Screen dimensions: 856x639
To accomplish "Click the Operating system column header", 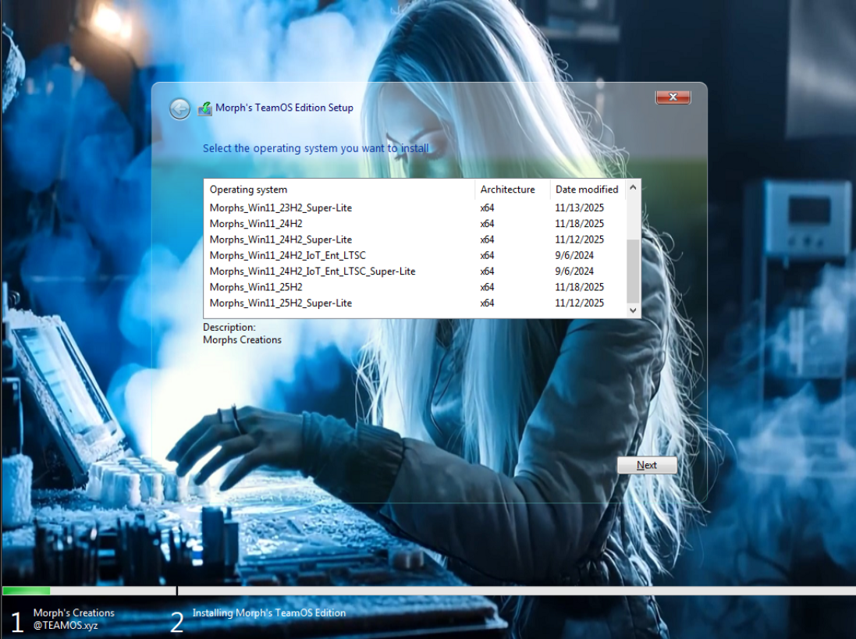I will click(x=339, y=190).
